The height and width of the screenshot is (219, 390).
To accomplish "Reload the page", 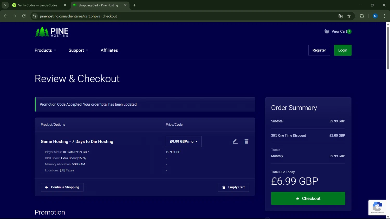I will tap(24, 16).
